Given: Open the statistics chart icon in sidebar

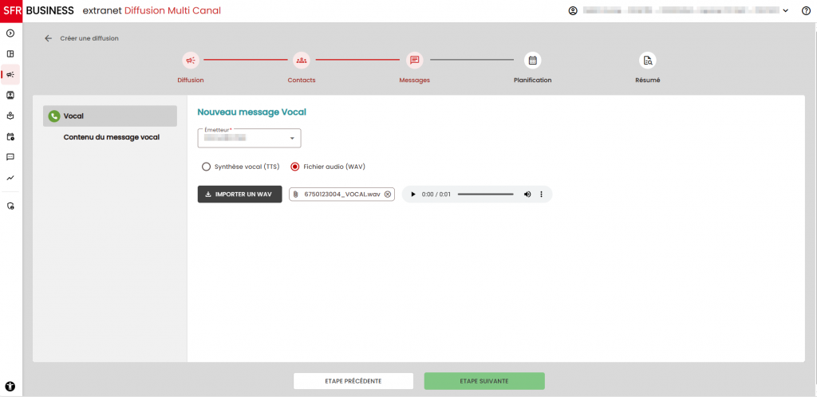Looking at the screenshot, I should pyautogui.click(x=10, y=178).
